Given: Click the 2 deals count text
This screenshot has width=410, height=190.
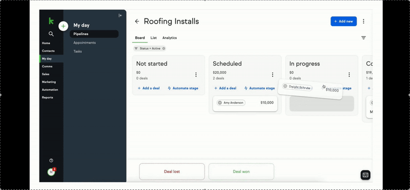Looking at the screenshot, I should pyautogui.click(x=218, y=78).
